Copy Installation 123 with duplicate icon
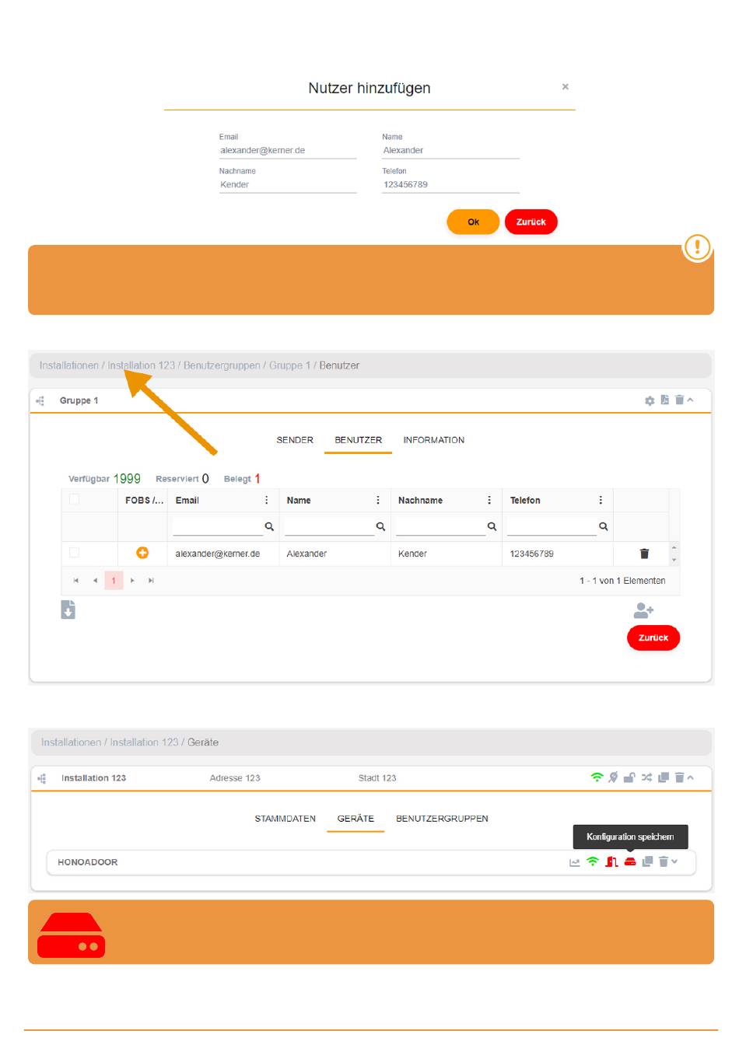 tap(664, 777)
